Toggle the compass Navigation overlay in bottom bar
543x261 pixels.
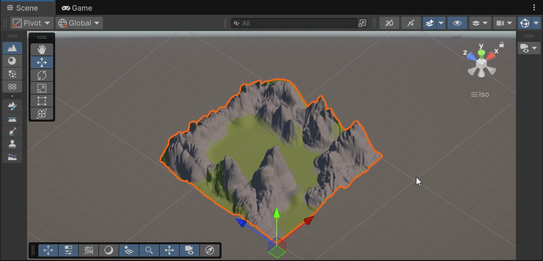coord(210,250)
